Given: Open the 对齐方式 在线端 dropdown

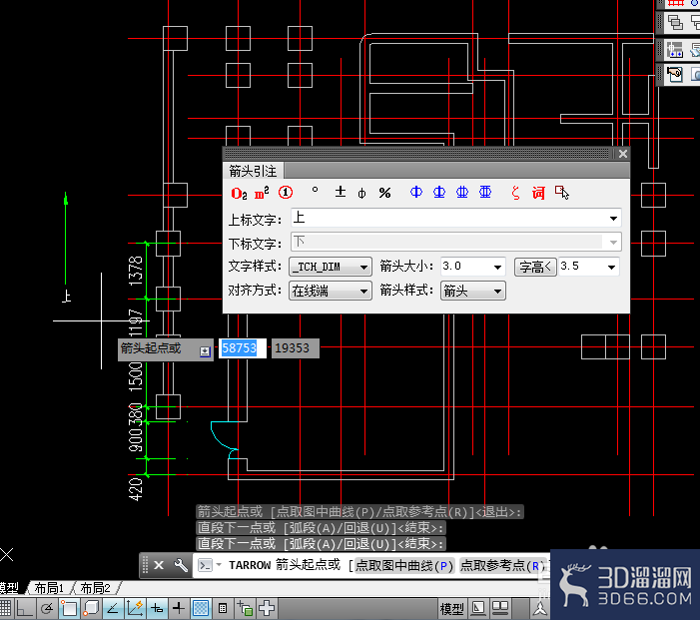Looking at the screenshot, I should (x=331, y=291).
